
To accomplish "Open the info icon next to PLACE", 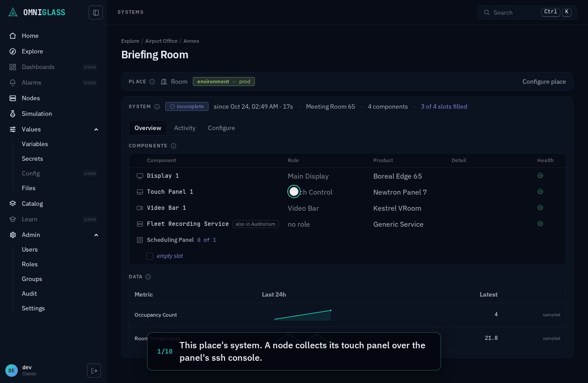I will pos(152,82).
